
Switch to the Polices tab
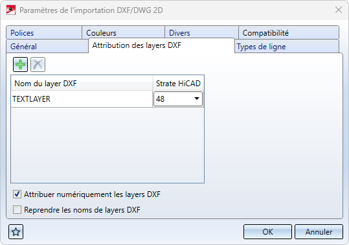click(x=44, y=33)
